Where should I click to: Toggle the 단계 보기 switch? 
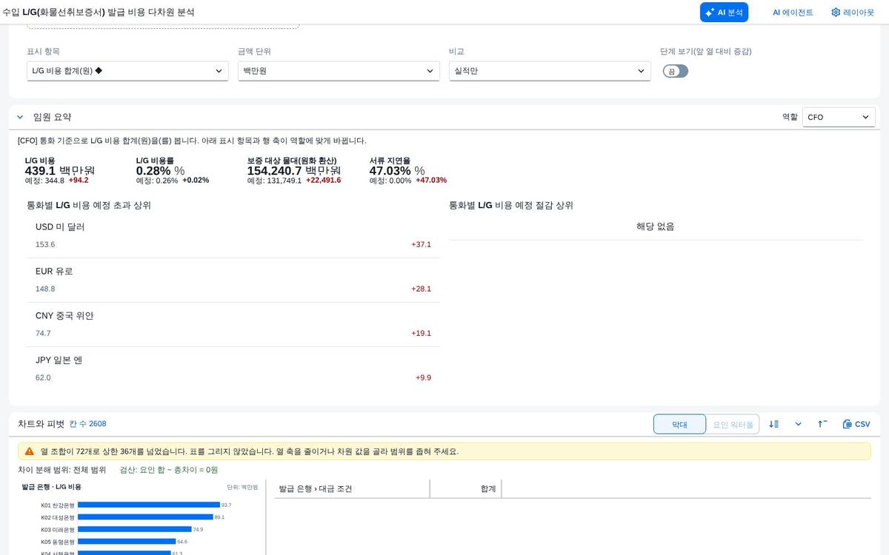[676, 71]
